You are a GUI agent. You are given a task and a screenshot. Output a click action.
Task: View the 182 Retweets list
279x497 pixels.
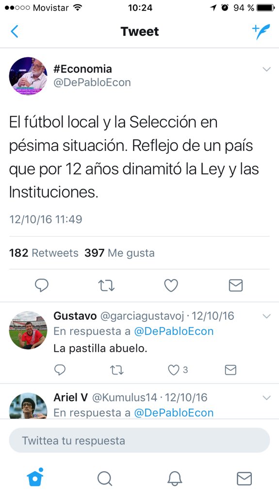point(44,253)
